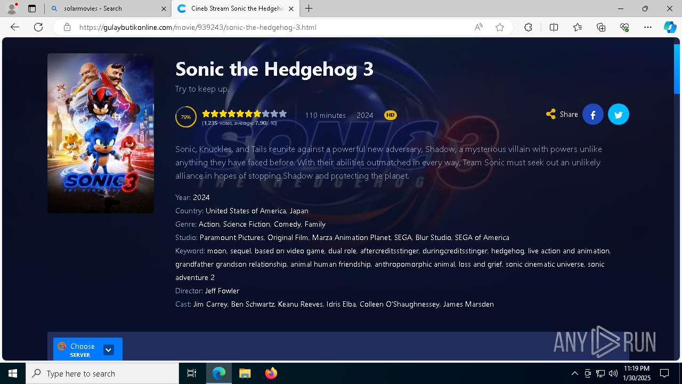Open Japan country link
This screenshot has width=682, height=384.
[299, 211]
